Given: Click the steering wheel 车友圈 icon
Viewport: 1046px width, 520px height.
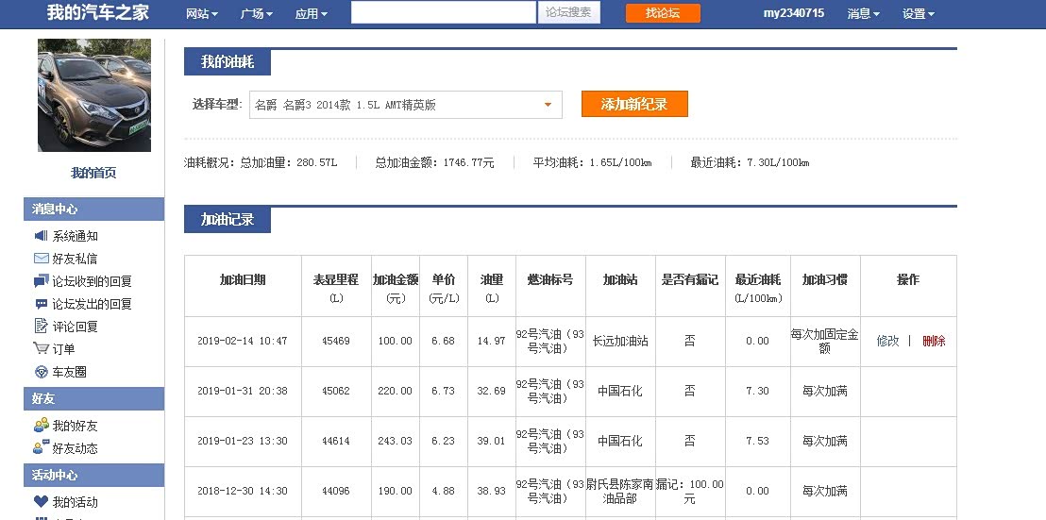Looking at the screenshot, I should [41, 372].
